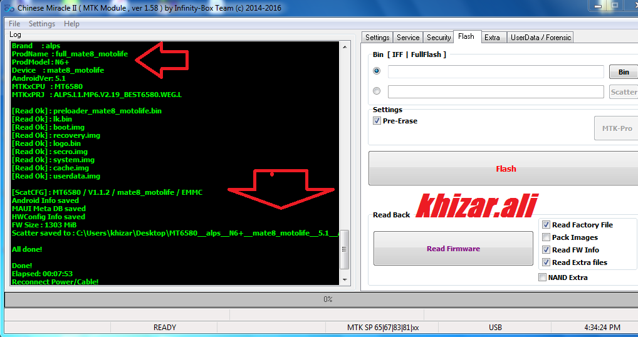The height and width of the screenshot is (337, 638).
Task: Enable the NAND Extra checkbox
Action: (x=542, y=277)
